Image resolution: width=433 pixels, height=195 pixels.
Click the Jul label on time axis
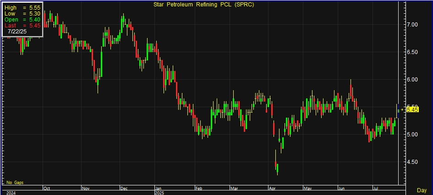376,189
